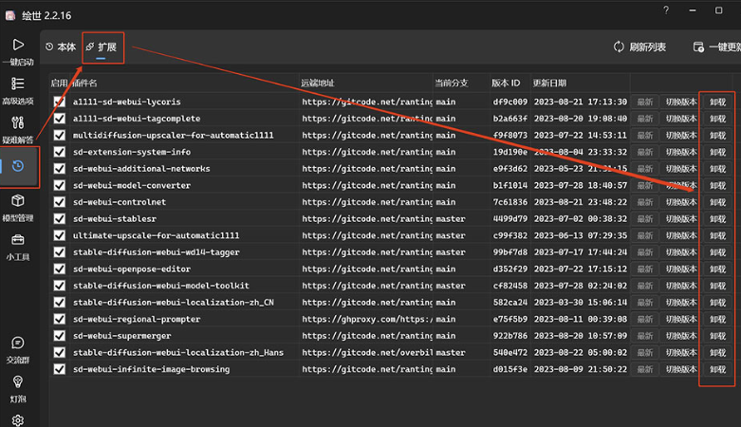This screenshot has width=741, height=427.
Task: Click 卸载 for sd-extension-system-info
Action: [717, 152]
